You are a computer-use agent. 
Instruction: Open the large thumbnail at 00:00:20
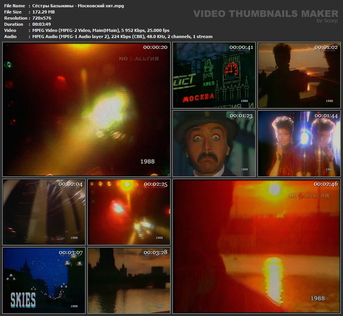pyautogui.click(x=86, y=109)
